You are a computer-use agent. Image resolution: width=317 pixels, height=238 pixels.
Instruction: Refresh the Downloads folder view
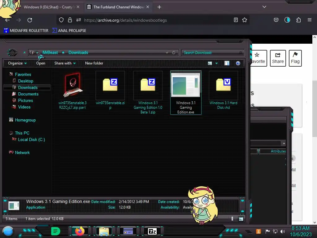click(174, 53)
